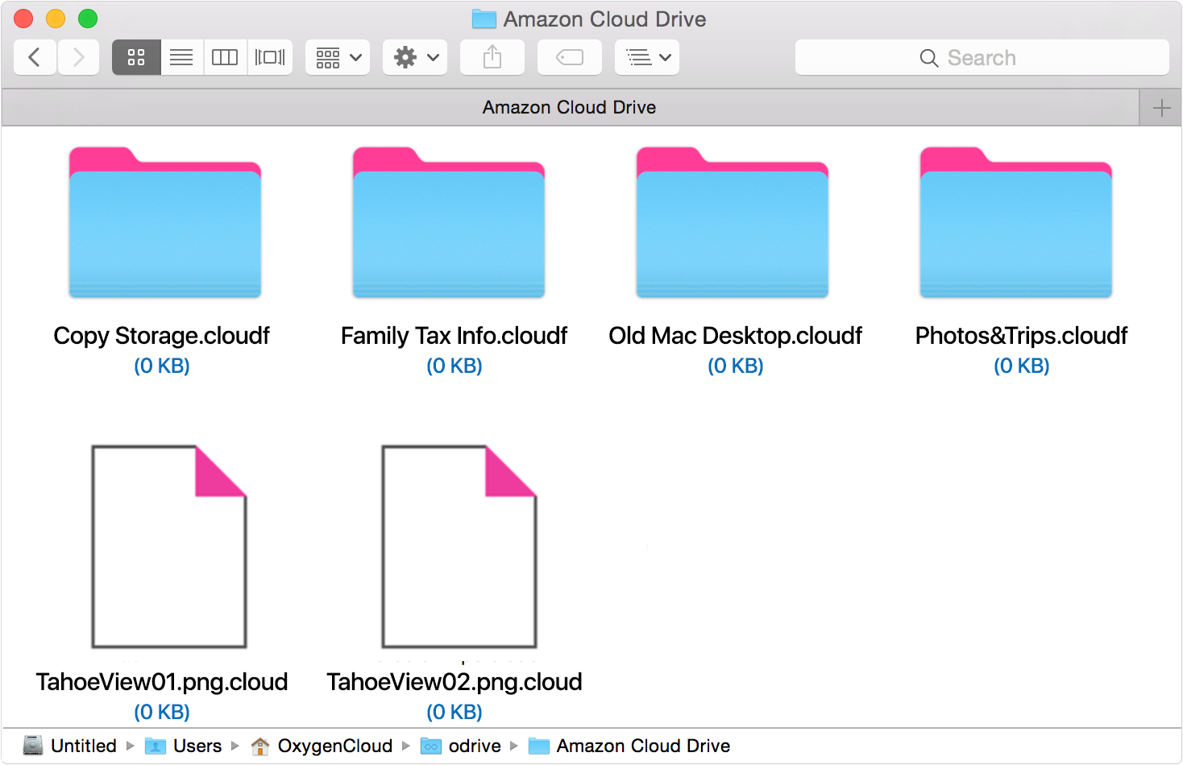Click the (0 KB) label under TahoeView01.png.cloud

click(162, 712)
